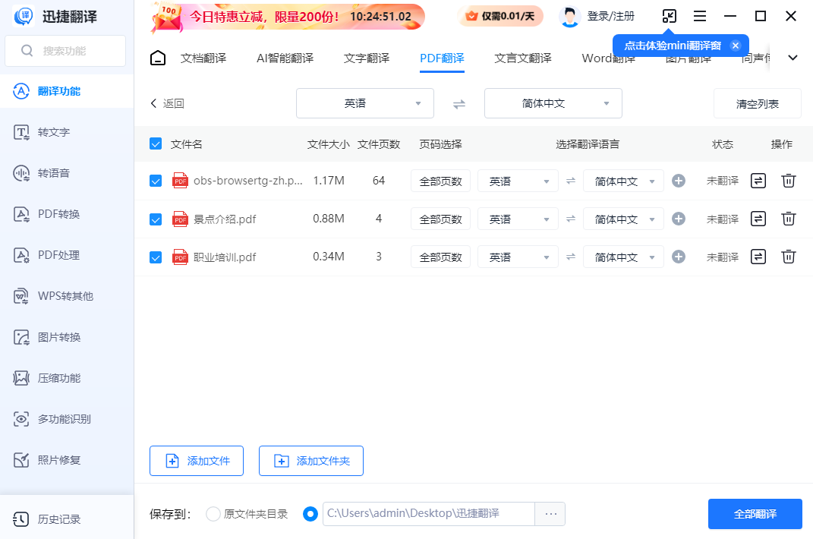Delete the 景点介绍.pdf file with trash icon
813x539 pixels.
(789, 219)
